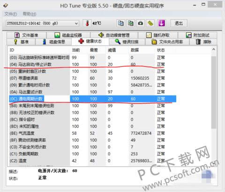Viewport: 225px width, 192px height.
Task: Click the purple download arrow icon
Action: click(x=162, y=23)
